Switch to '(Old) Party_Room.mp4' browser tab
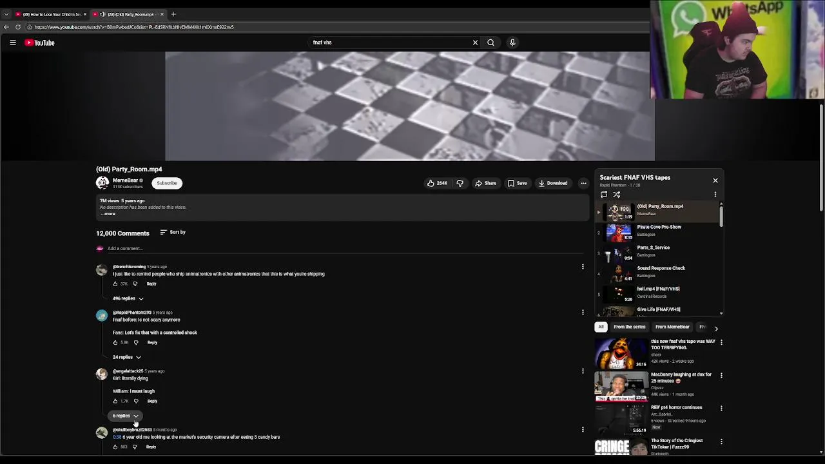This screenshot has height=464, width=825. pos(129,14)
